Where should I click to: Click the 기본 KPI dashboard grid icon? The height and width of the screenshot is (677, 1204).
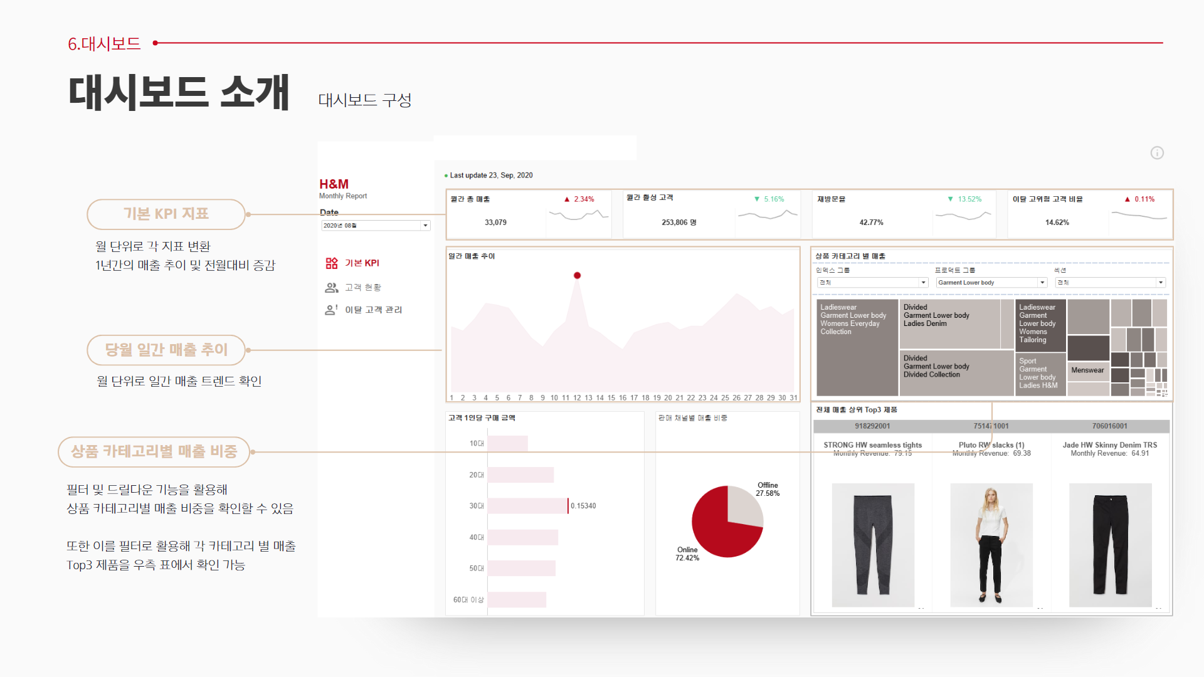point(331,263)
